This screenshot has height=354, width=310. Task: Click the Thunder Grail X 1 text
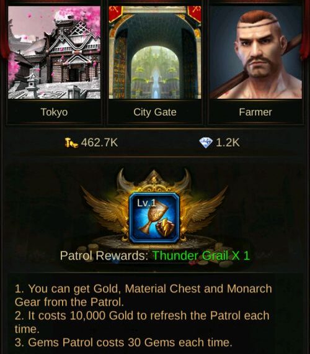(x=201, y=256)
